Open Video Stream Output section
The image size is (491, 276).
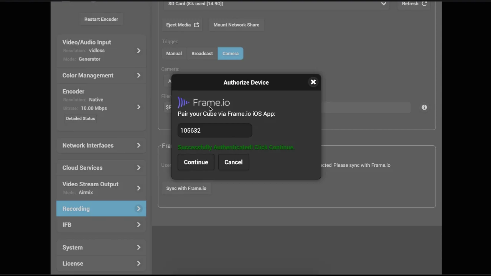click(x=101, y=188)
